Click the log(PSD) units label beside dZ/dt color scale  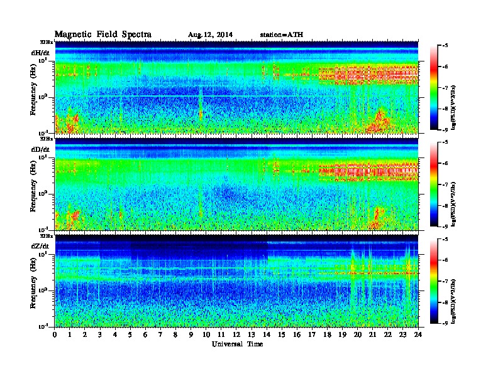coord(454,301)
